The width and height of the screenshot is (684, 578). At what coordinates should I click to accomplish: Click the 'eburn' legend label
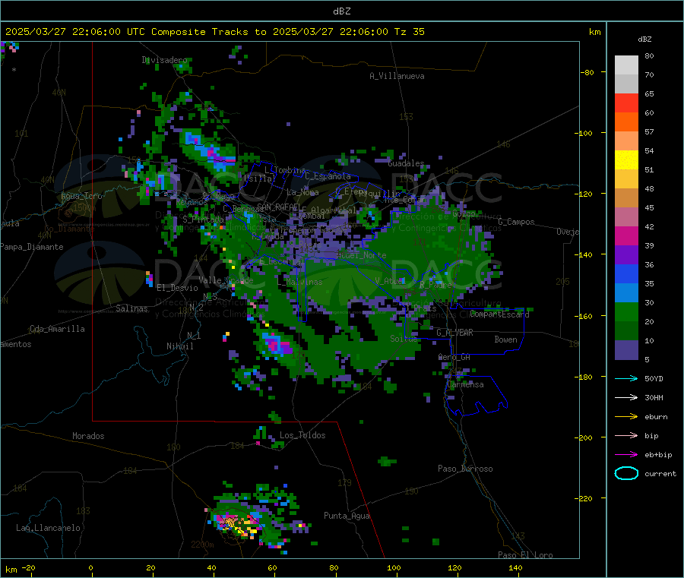(656, 417)
